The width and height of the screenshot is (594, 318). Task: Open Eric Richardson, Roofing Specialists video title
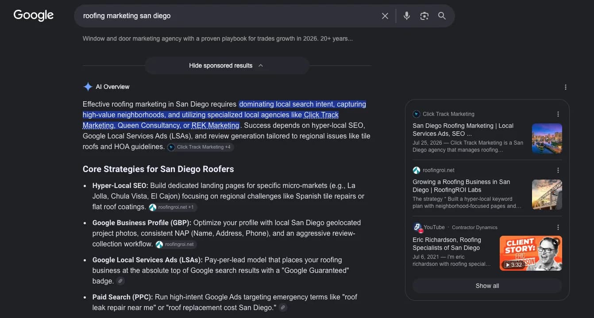click(x=447, y=244)
